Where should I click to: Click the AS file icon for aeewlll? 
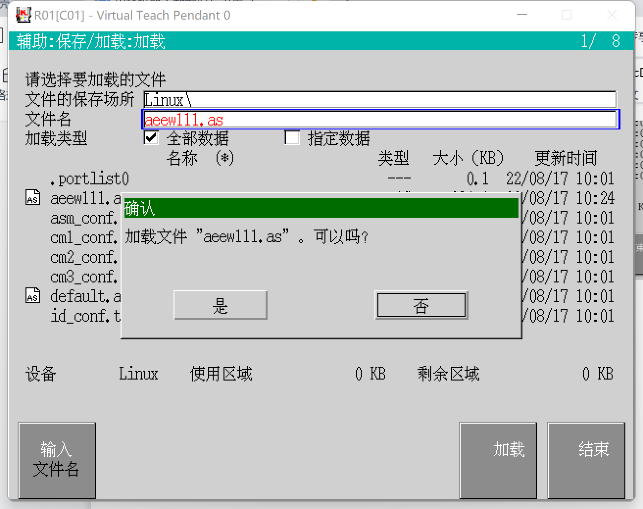click(33, 198)
